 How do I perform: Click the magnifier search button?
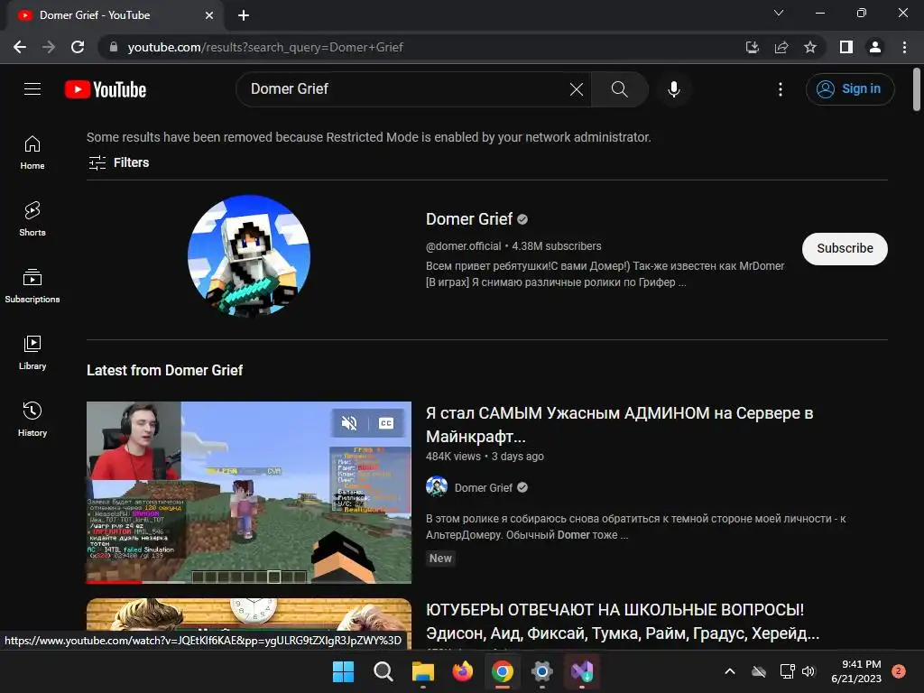(619, 89)
